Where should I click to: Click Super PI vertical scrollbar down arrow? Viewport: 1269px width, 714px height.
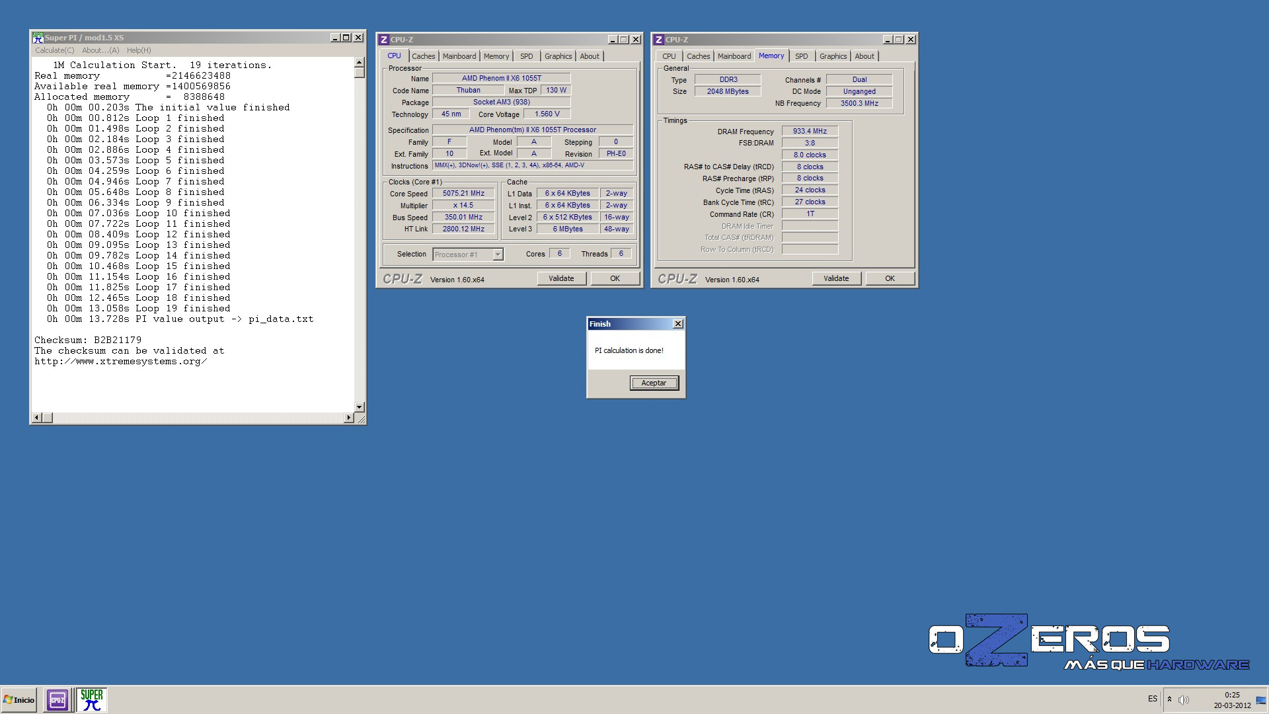pos(360,407)
